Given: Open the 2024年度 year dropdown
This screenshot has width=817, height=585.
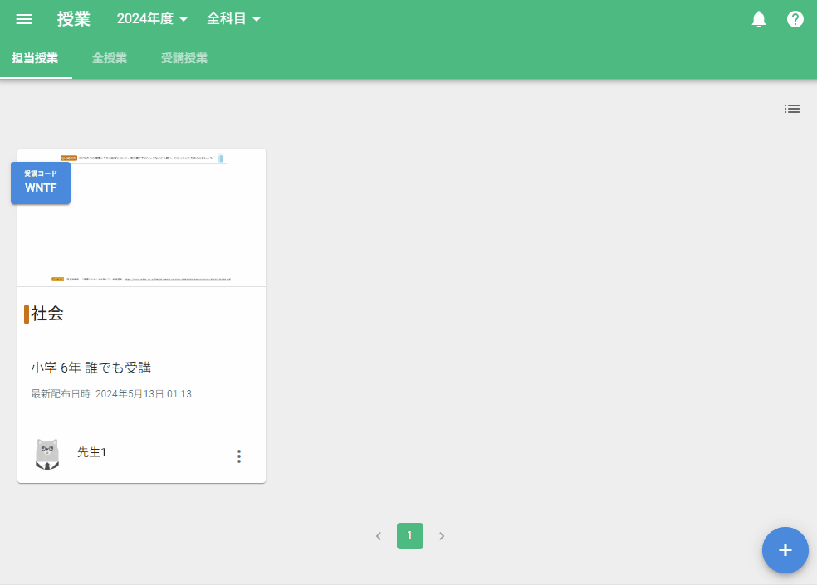Looking at the screenshot, I should click(x=152, y=19).
